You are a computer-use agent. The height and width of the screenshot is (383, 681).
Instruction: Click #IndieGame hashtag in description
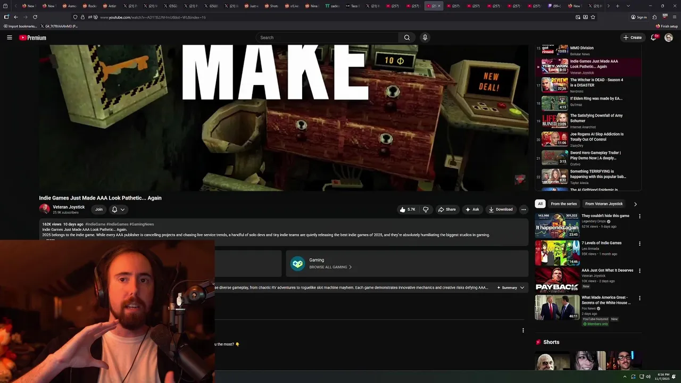tap(95, 224)
